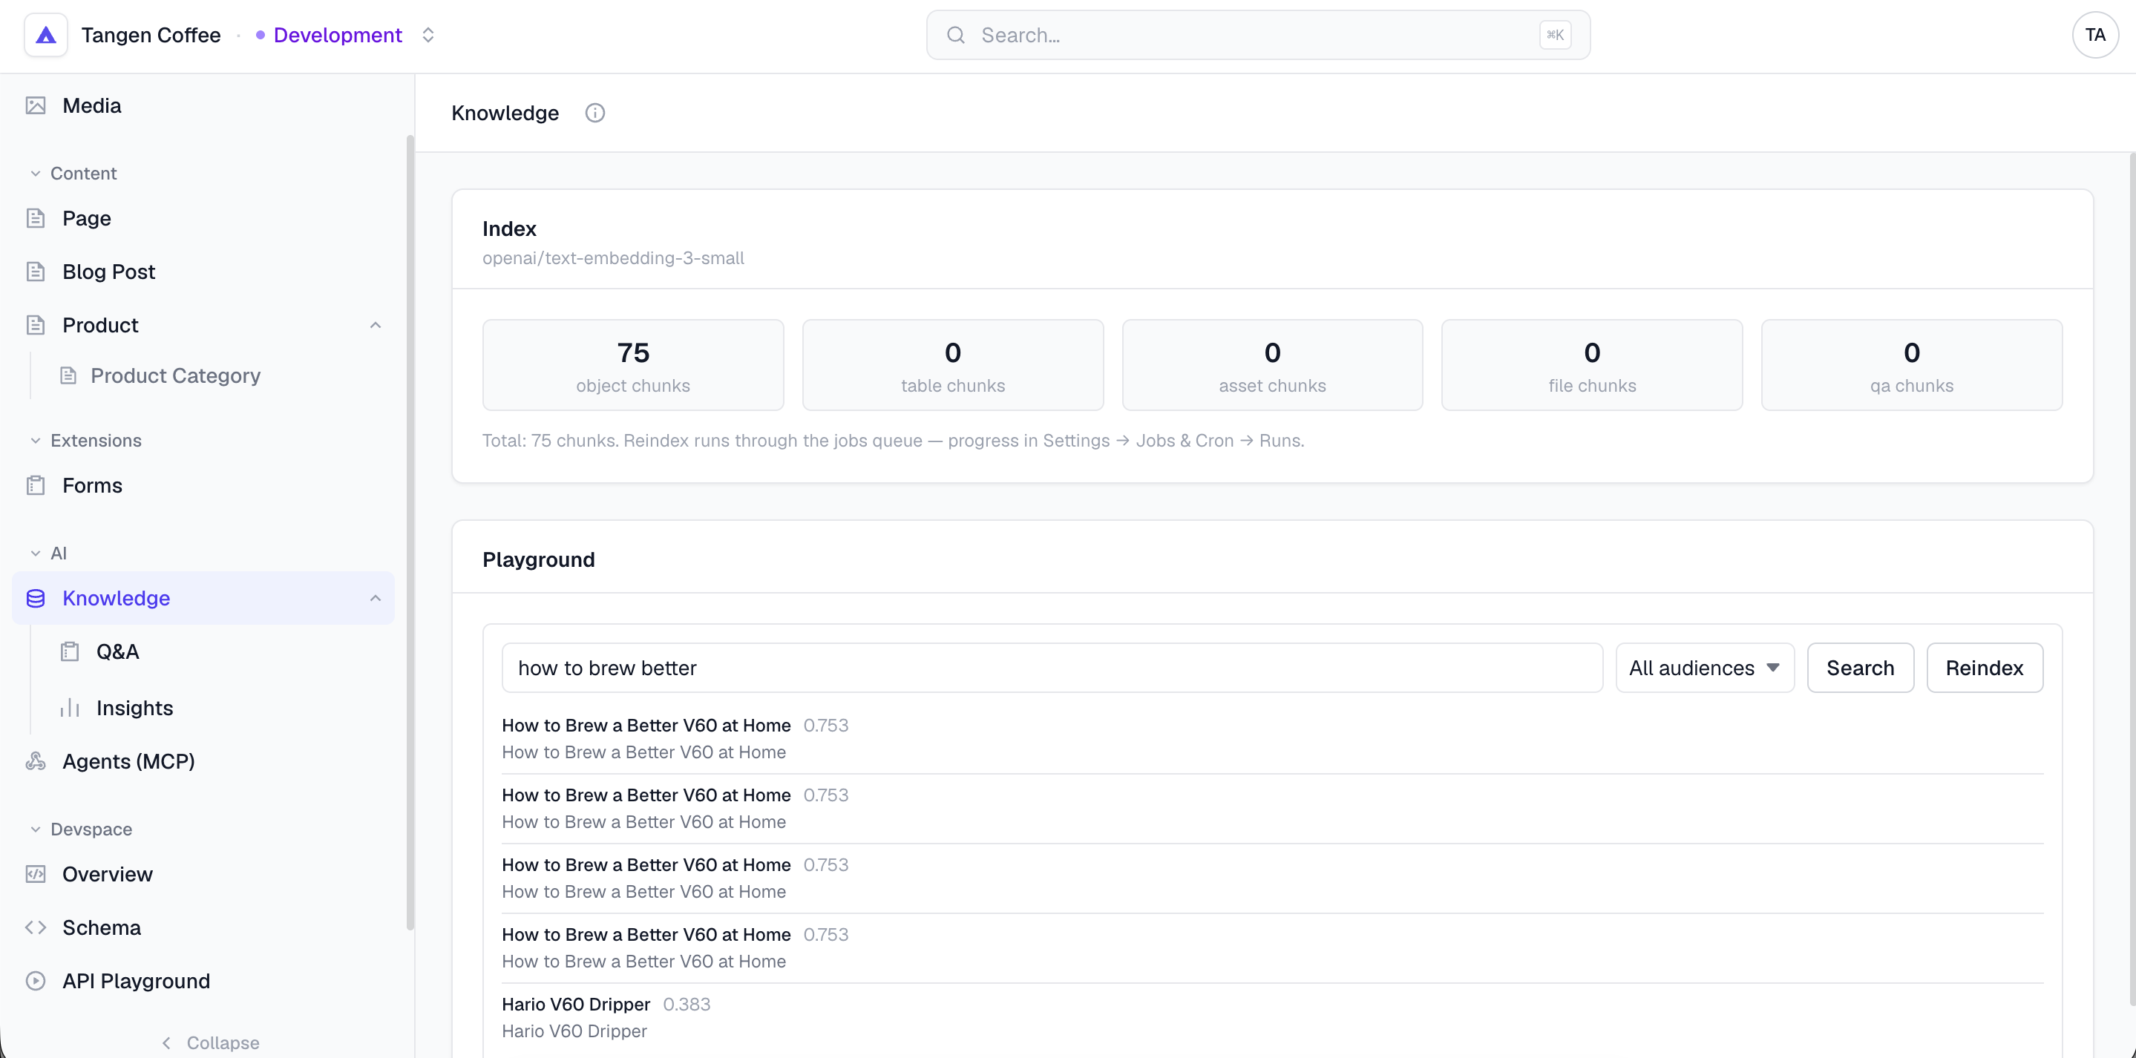Click the Knowledge database icon
The width and height of the screenshot is (2136, 1058).
pos(36,598)
